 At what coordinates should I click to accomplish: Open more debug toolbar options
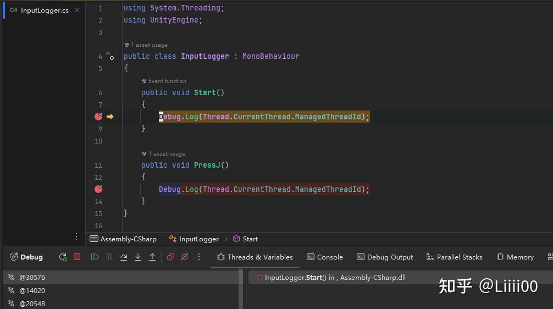(x=199, y=257)
